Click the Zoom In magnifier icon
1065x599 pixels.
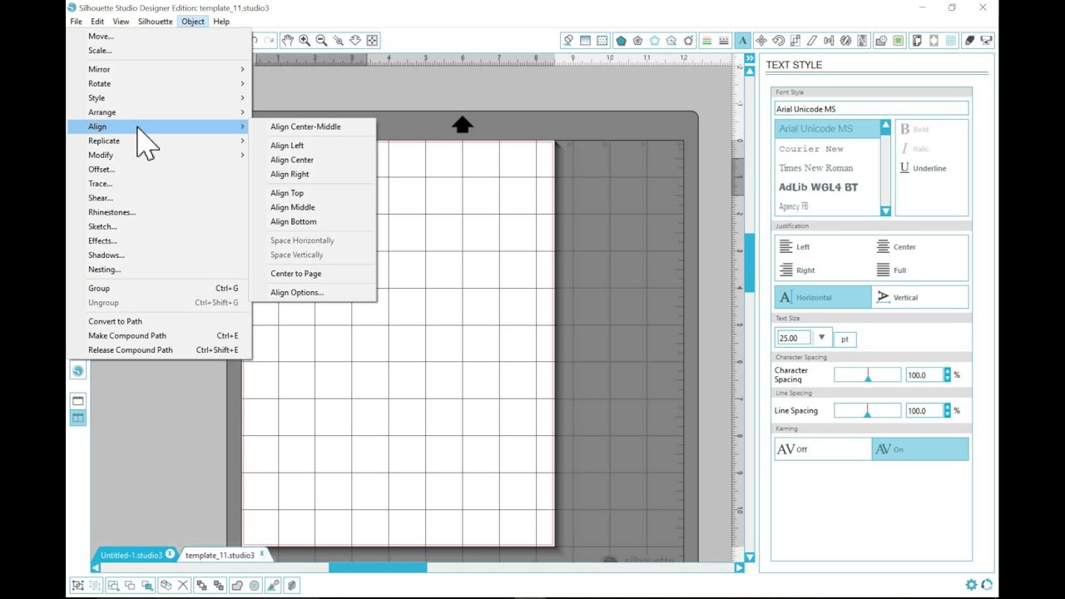click(x=305, y=40)
